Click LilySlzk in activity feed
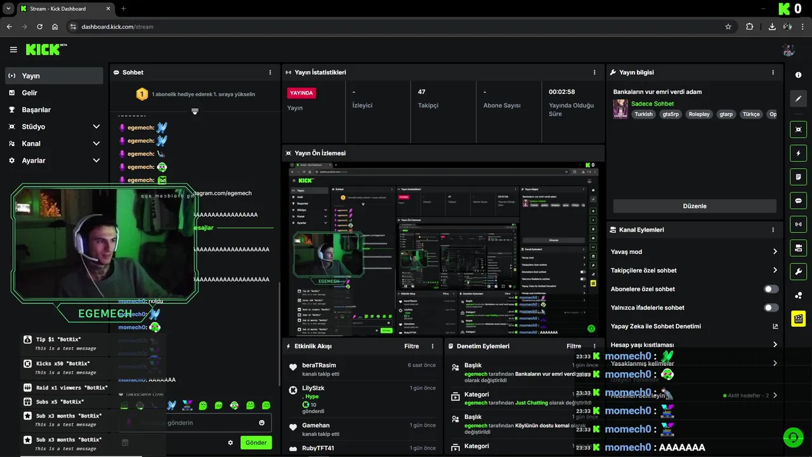Image resolution: width=812 pixels, height=457 pixels. pos(313,388)
